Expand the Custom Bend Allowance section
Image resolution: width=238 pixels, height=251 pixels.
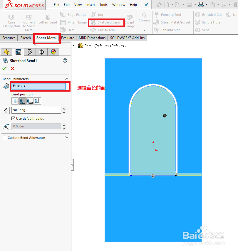coord(67,137)
